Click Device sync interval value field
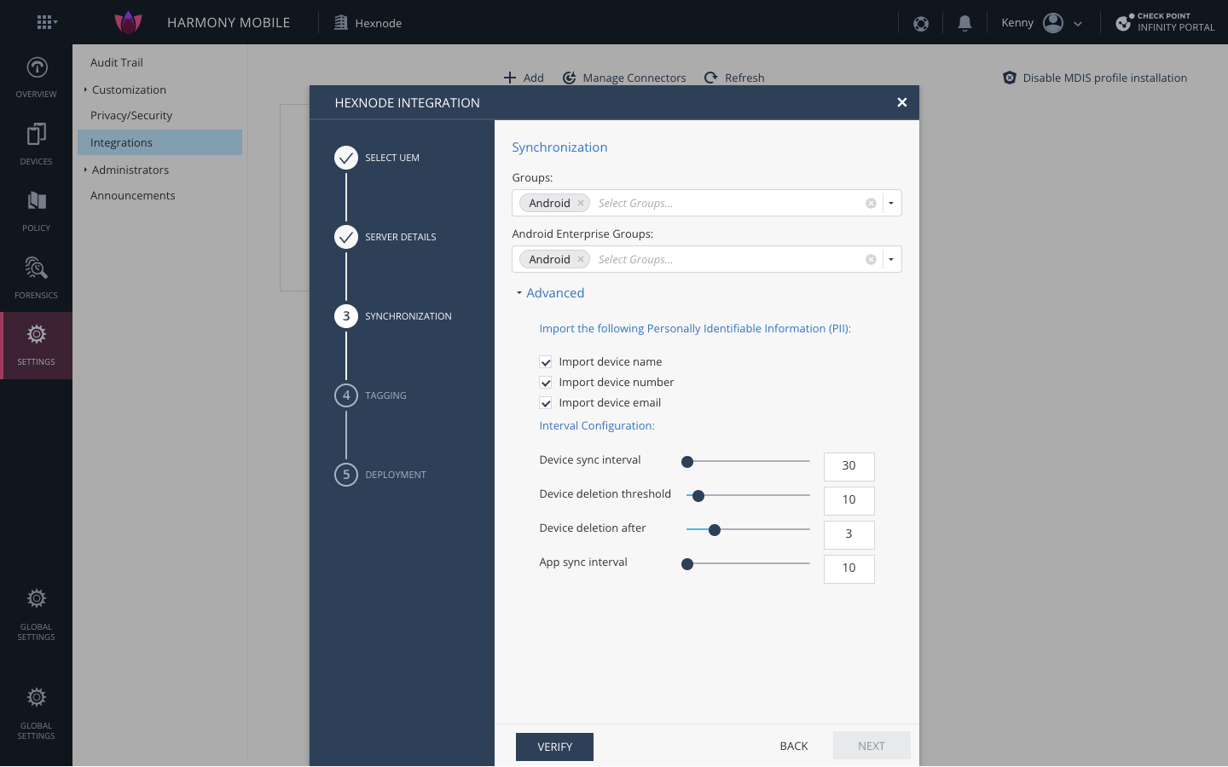The height and width of the screenshot is (767, 1228). tap(849, 466)
